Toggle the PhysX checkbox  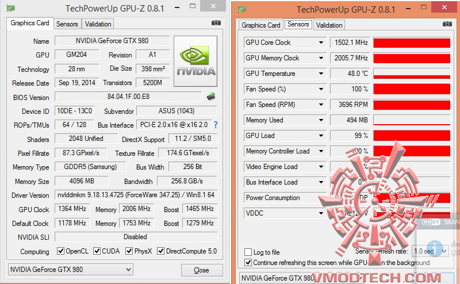coord(129,251)
